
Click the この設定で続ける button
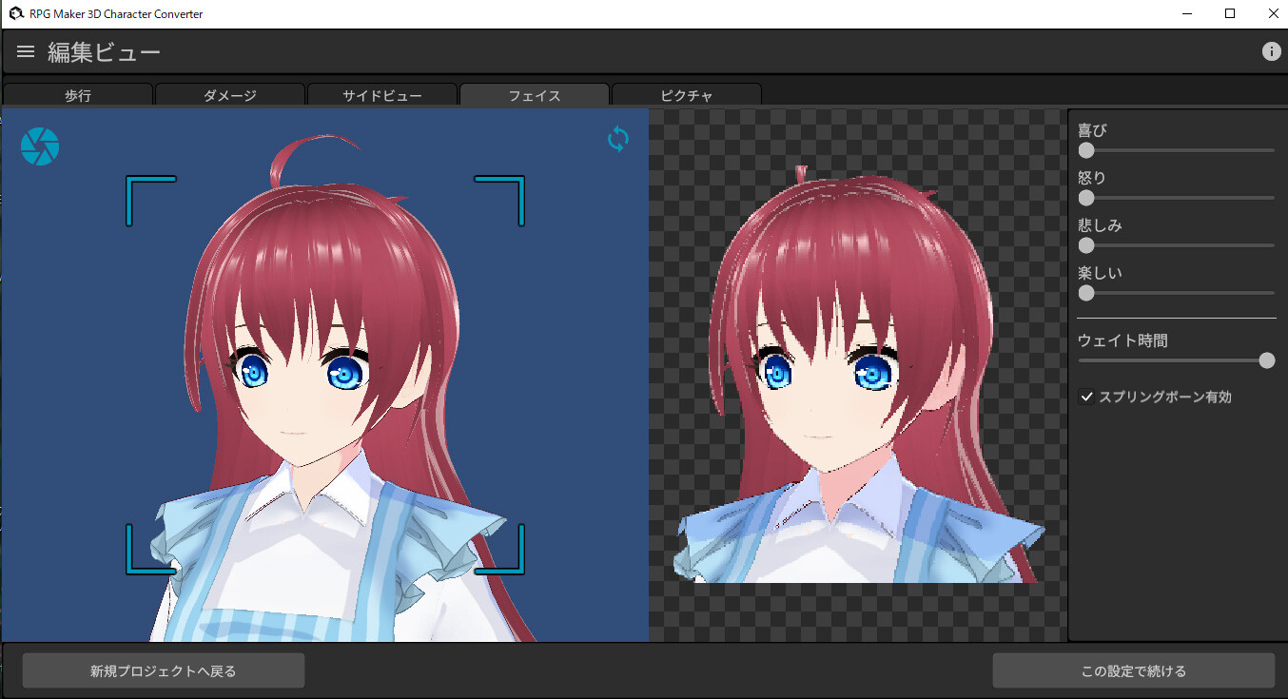[x=1132, y=670]
